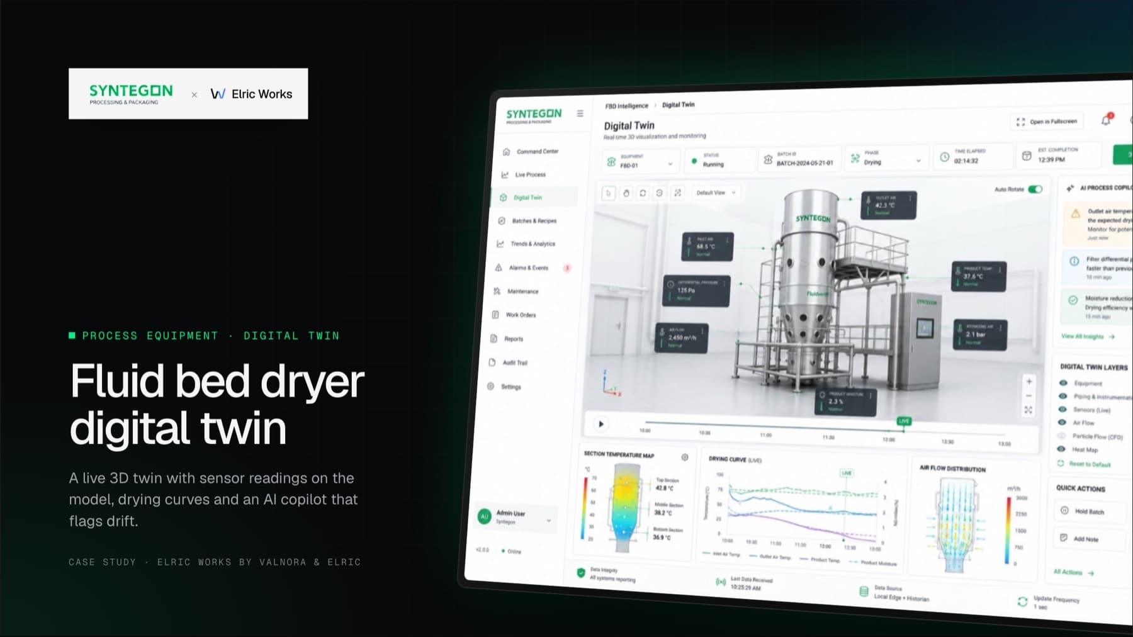Open the Phase Drying dropdown

click(886, 158)
